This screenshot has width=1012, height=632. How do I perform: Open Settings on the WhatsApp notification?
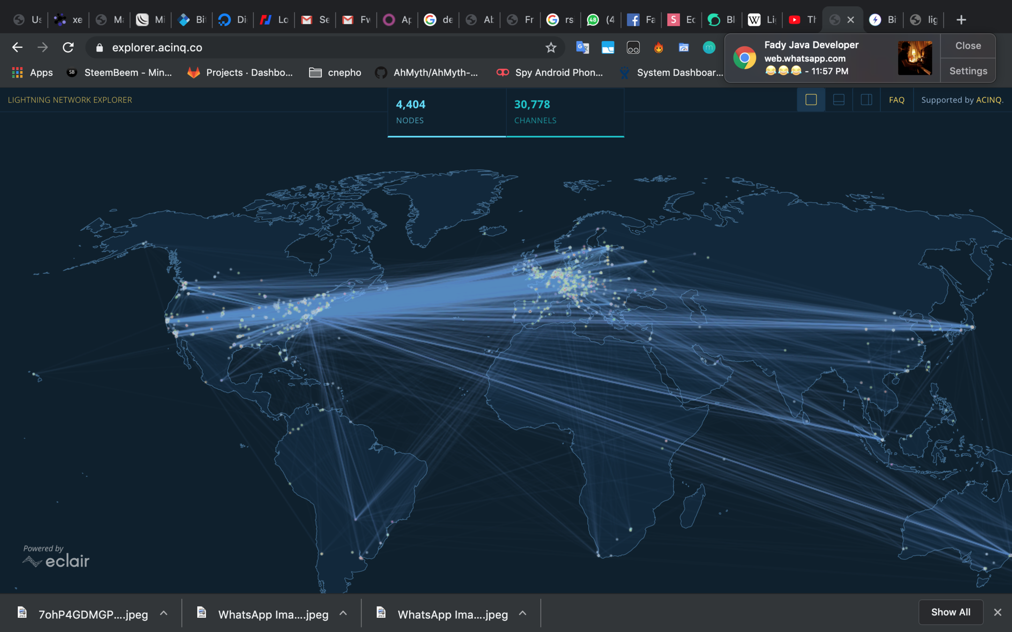tap(968, 71)
